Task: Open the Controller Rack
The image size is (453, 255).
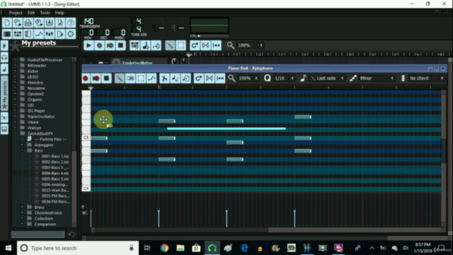Action: coord(71,34)
